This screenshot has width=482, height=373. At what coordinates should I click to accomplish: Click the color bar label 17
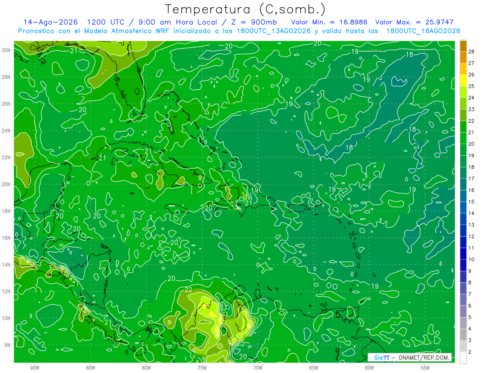tap(472, 179)
